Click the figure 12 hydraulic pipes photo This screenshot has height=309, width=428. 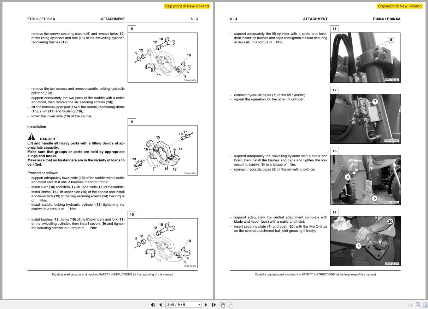click(365, 119)
